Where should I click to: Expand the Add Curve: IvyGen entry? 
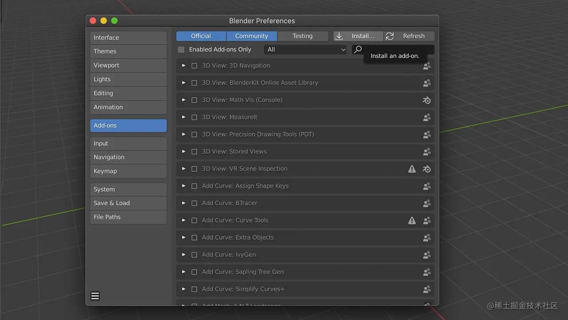tap(184, 255)
